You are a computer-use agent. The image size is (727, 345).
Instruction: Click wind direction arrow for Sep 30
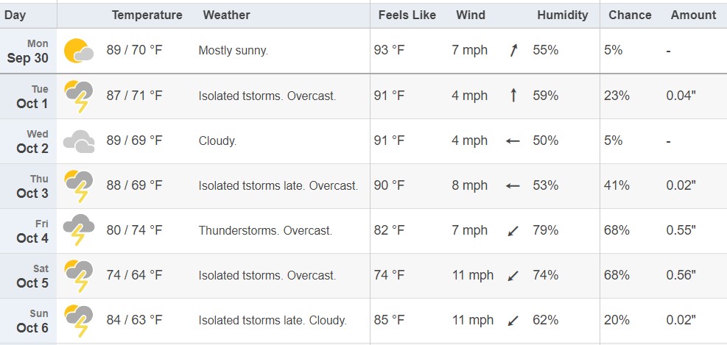click(x=513, y=50)
